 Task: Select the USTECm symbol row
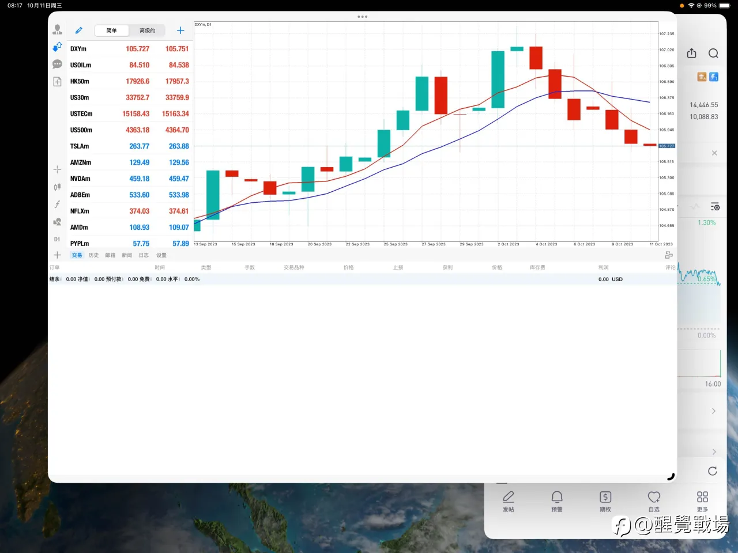click(130, 113)
